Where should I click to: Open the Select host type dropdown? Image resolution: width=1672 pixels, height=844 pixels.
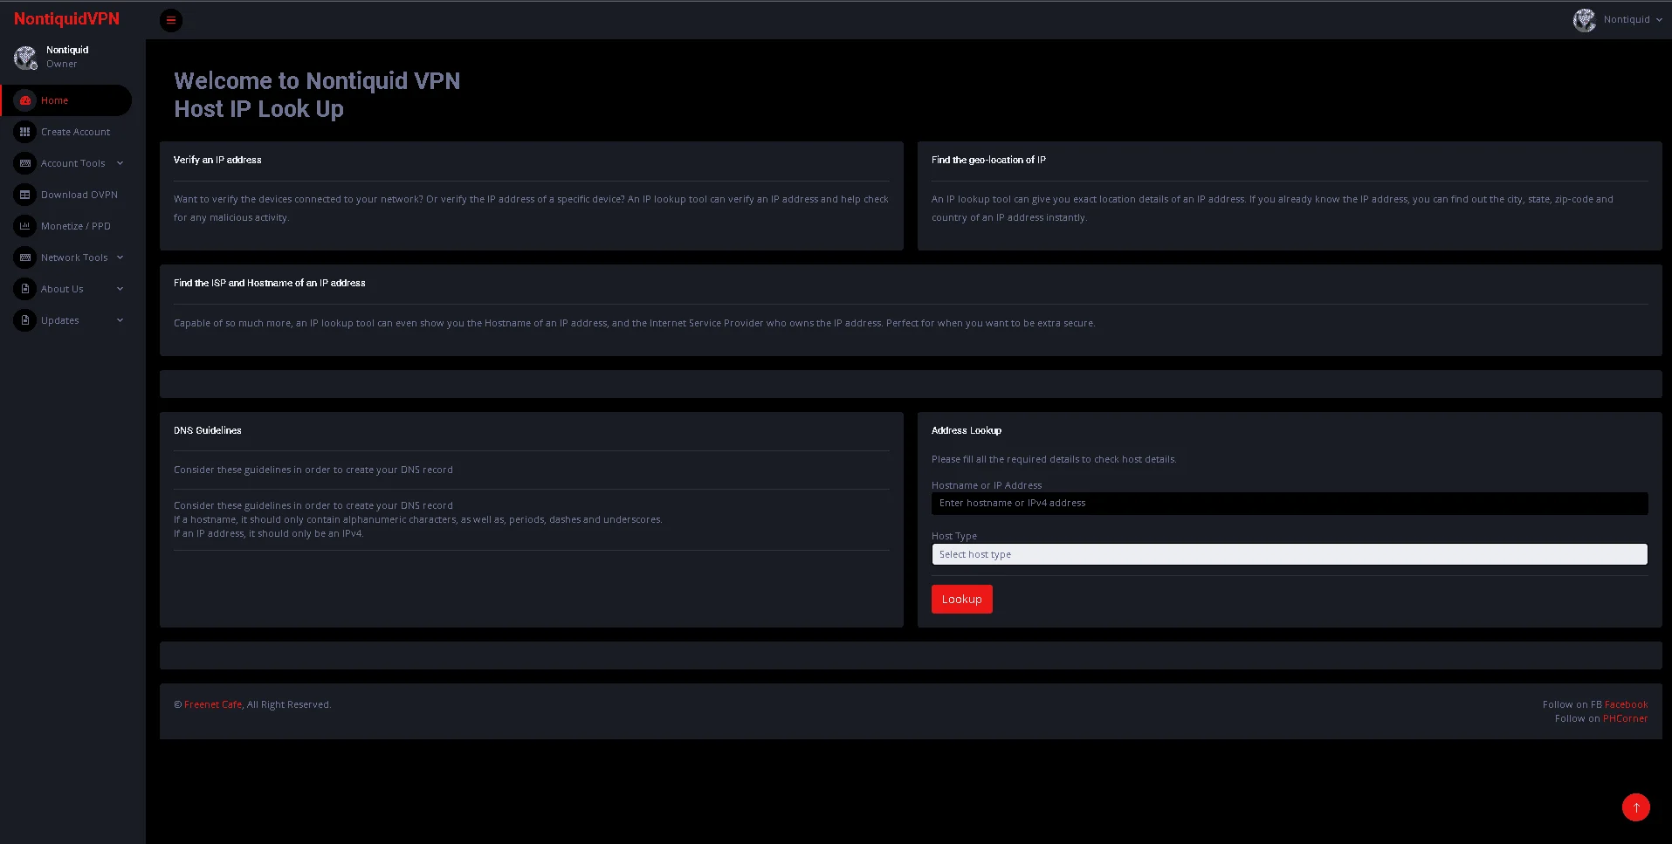[x=1290, y=554]
